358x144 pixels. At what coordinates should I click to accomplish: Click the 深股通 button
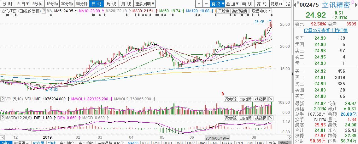coord(223,11)
